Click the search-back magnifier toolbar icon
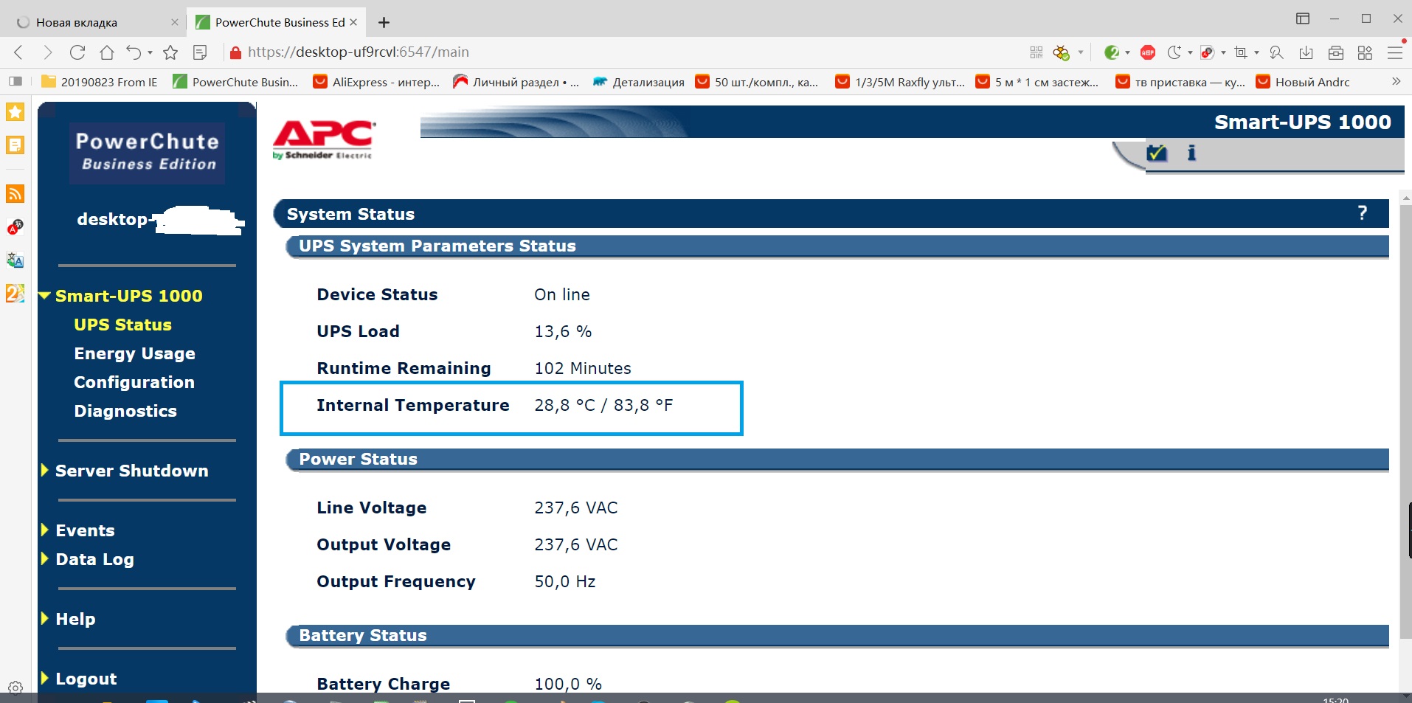 1276,52
